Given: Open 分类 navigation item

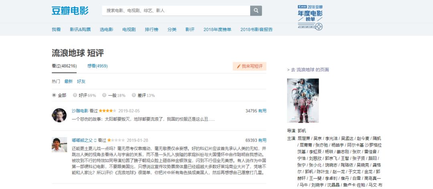Looking at the screenshot, I should (172, 30).
